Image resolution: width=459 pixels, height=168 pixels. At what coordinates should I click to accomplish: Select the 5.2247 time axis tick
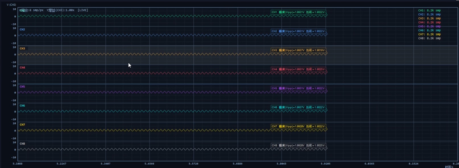click(61, 164)
